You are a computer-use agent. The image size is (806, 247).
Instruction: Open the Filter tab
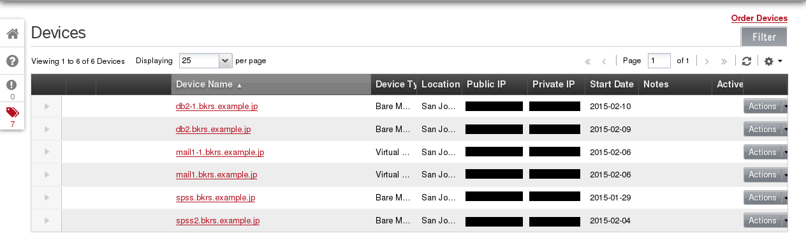(764, 37)
